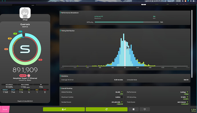Click the tallest bar in timing histogram
The image size is (197, 113).
click(x=124, y=50)
